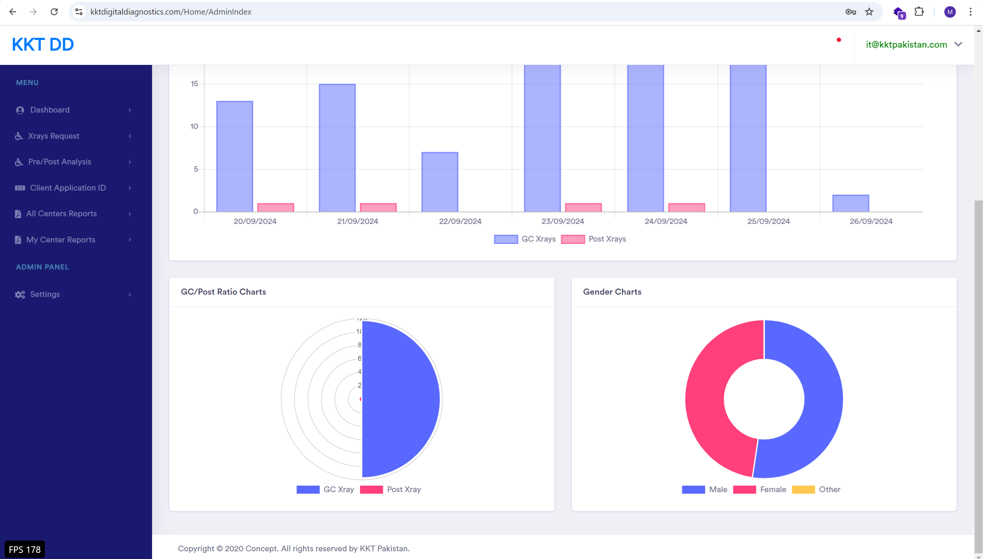Toggle the Female legend in Gender Charts

tap(760, 489)
